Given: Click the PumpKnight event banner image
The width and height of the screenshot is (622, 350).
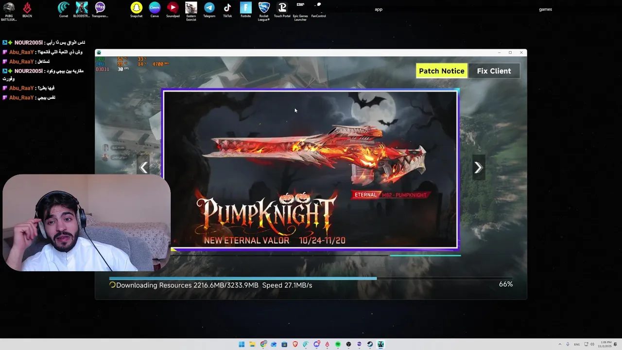Looking at the screenshot, I should point(311,170).
